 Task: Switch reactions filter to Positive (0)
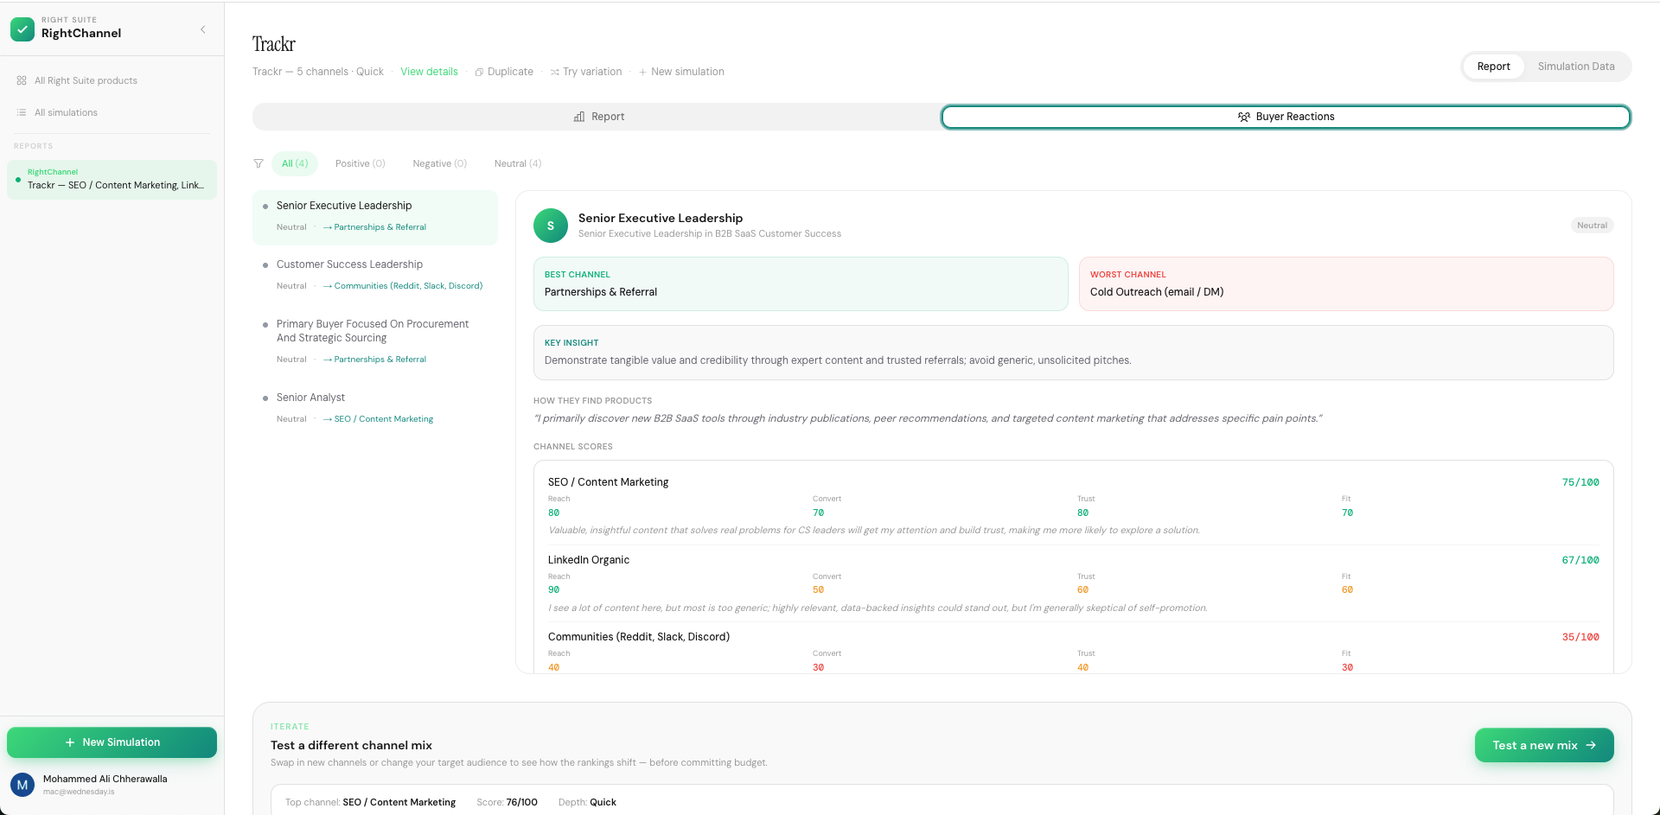[x=360, y=163]
